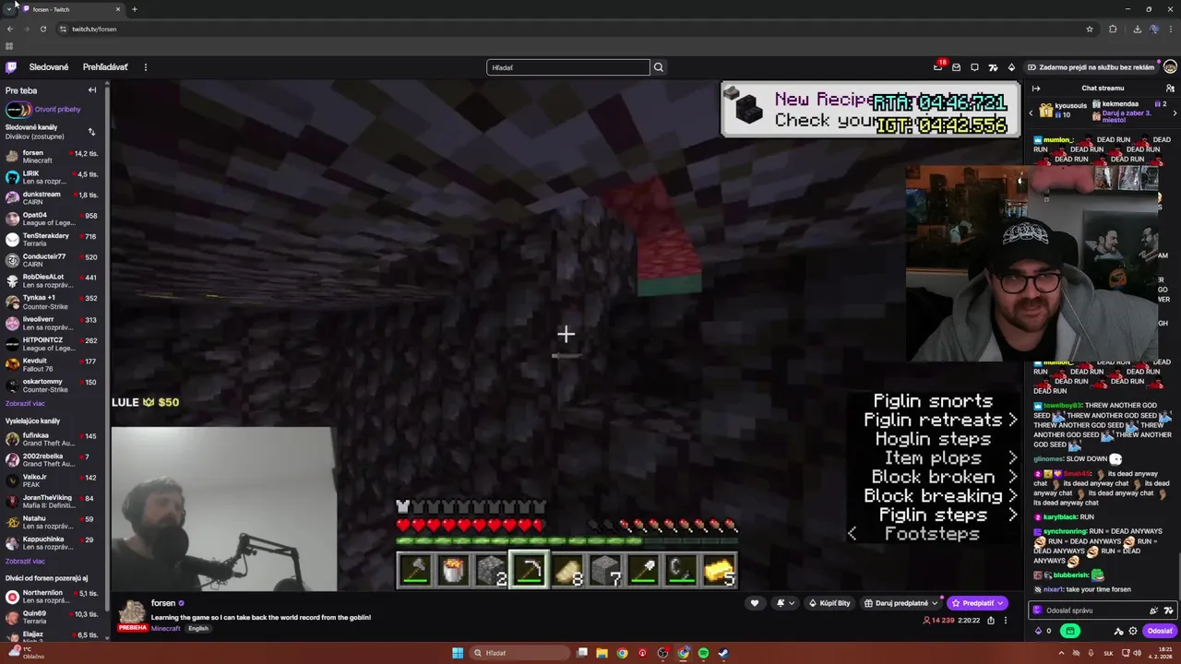Click Kúpiť Bity button

pyautogui.click(x=829, y=603)
